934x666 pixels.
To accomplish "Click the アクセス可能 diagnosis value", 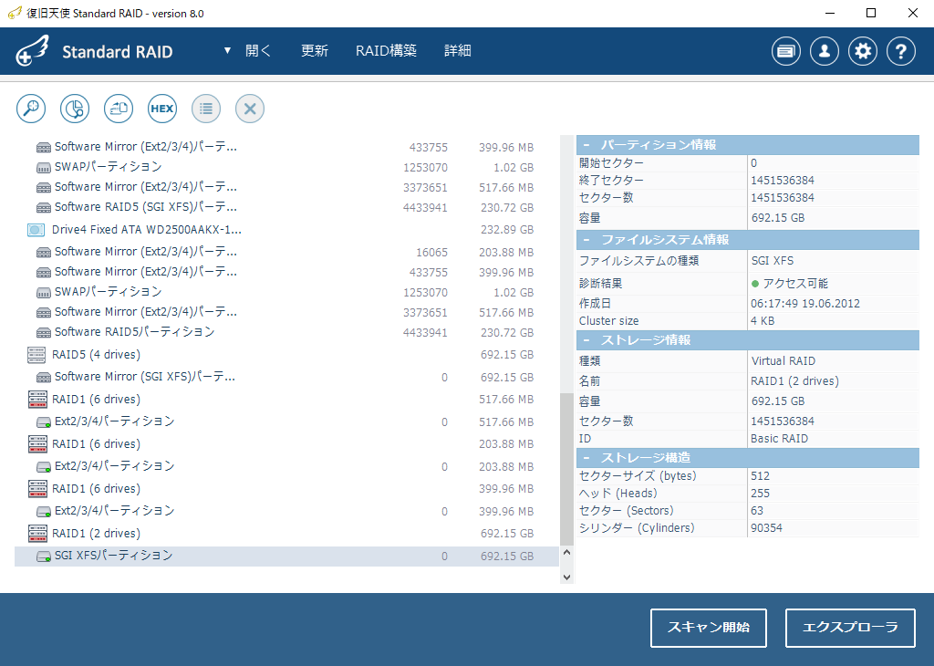I will click(795, 284).
